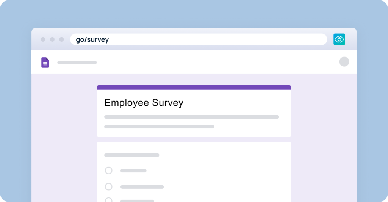The image size is (388, 202).
Task: Click the shorter second description line
Action: pos(159,127)
